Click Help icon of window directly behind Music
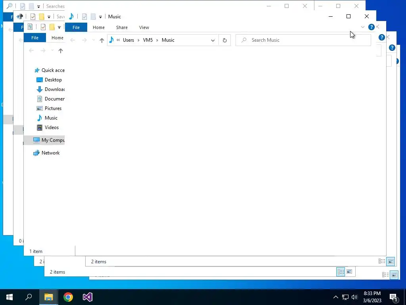The image size is (406, 305). pyautogui.click(x=381, y=37)
